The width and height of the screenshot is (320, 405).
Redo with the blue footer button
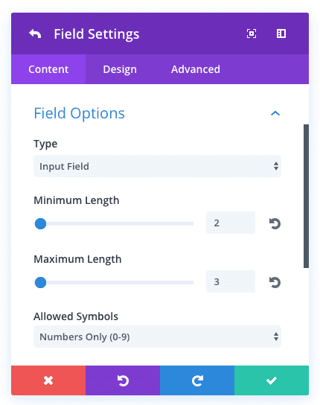[x=197, y=380]
